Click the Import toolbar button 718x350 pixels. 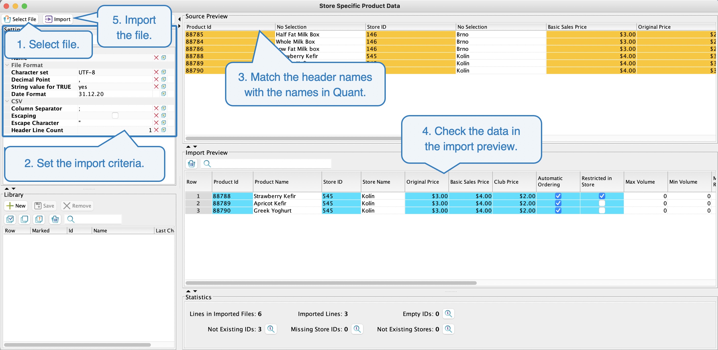click(x=58, y=19)
